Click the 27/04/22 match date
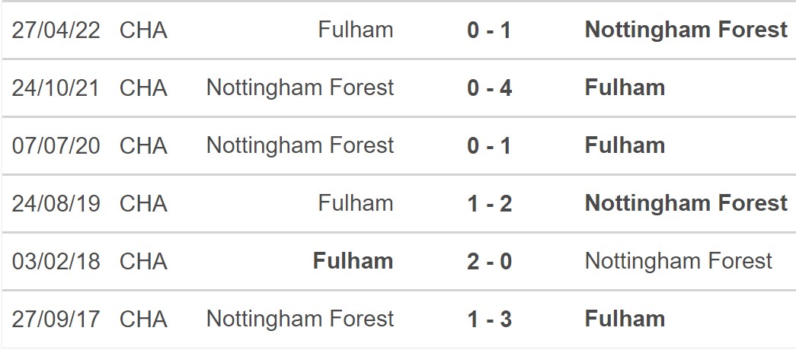The image size is (796, 350). pyautogui.click(x=56, y=30)
